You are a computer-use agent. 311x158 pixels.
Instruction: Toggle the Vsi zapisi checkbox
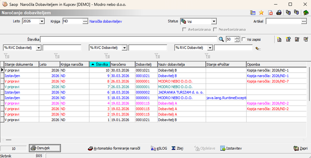(244, 39)
